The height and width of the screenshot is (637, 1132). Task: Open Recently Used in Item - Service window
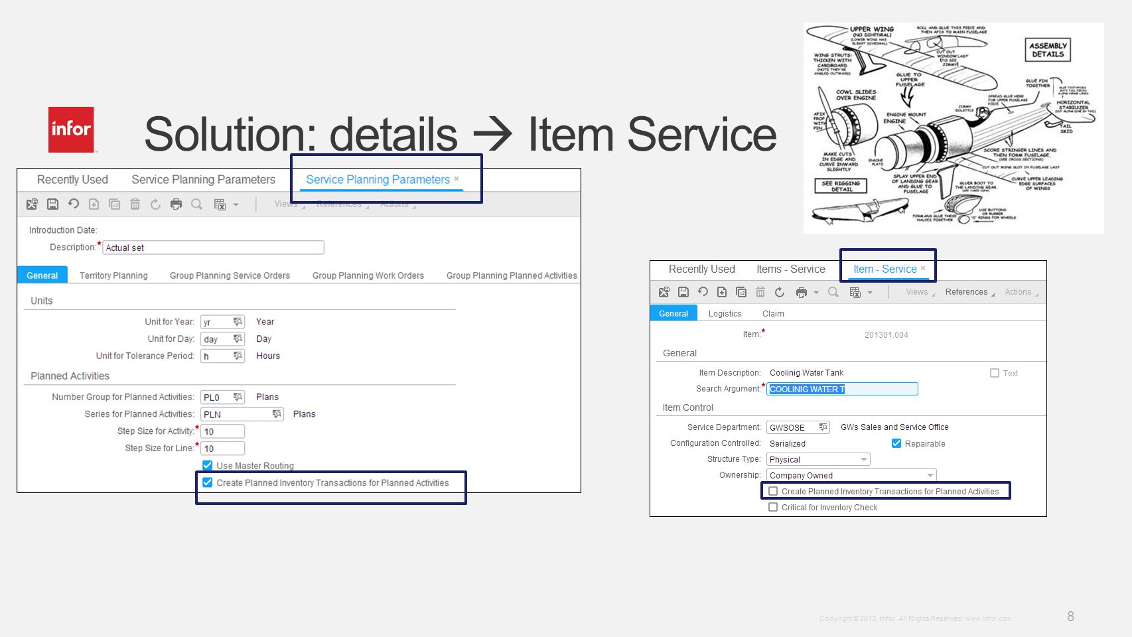click(x=702, y=269)
